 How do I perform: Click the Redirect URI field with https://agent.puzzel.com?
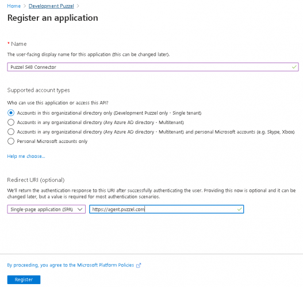(166, 209)
